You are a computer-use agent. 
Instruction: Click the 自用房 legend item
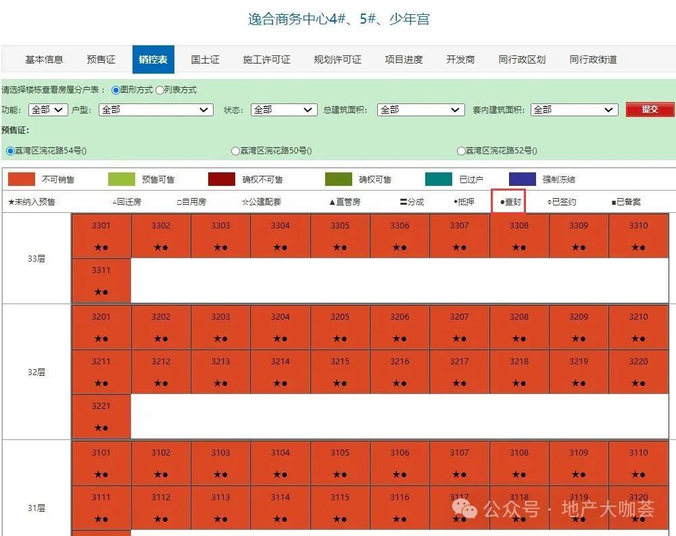coord(191,202)
